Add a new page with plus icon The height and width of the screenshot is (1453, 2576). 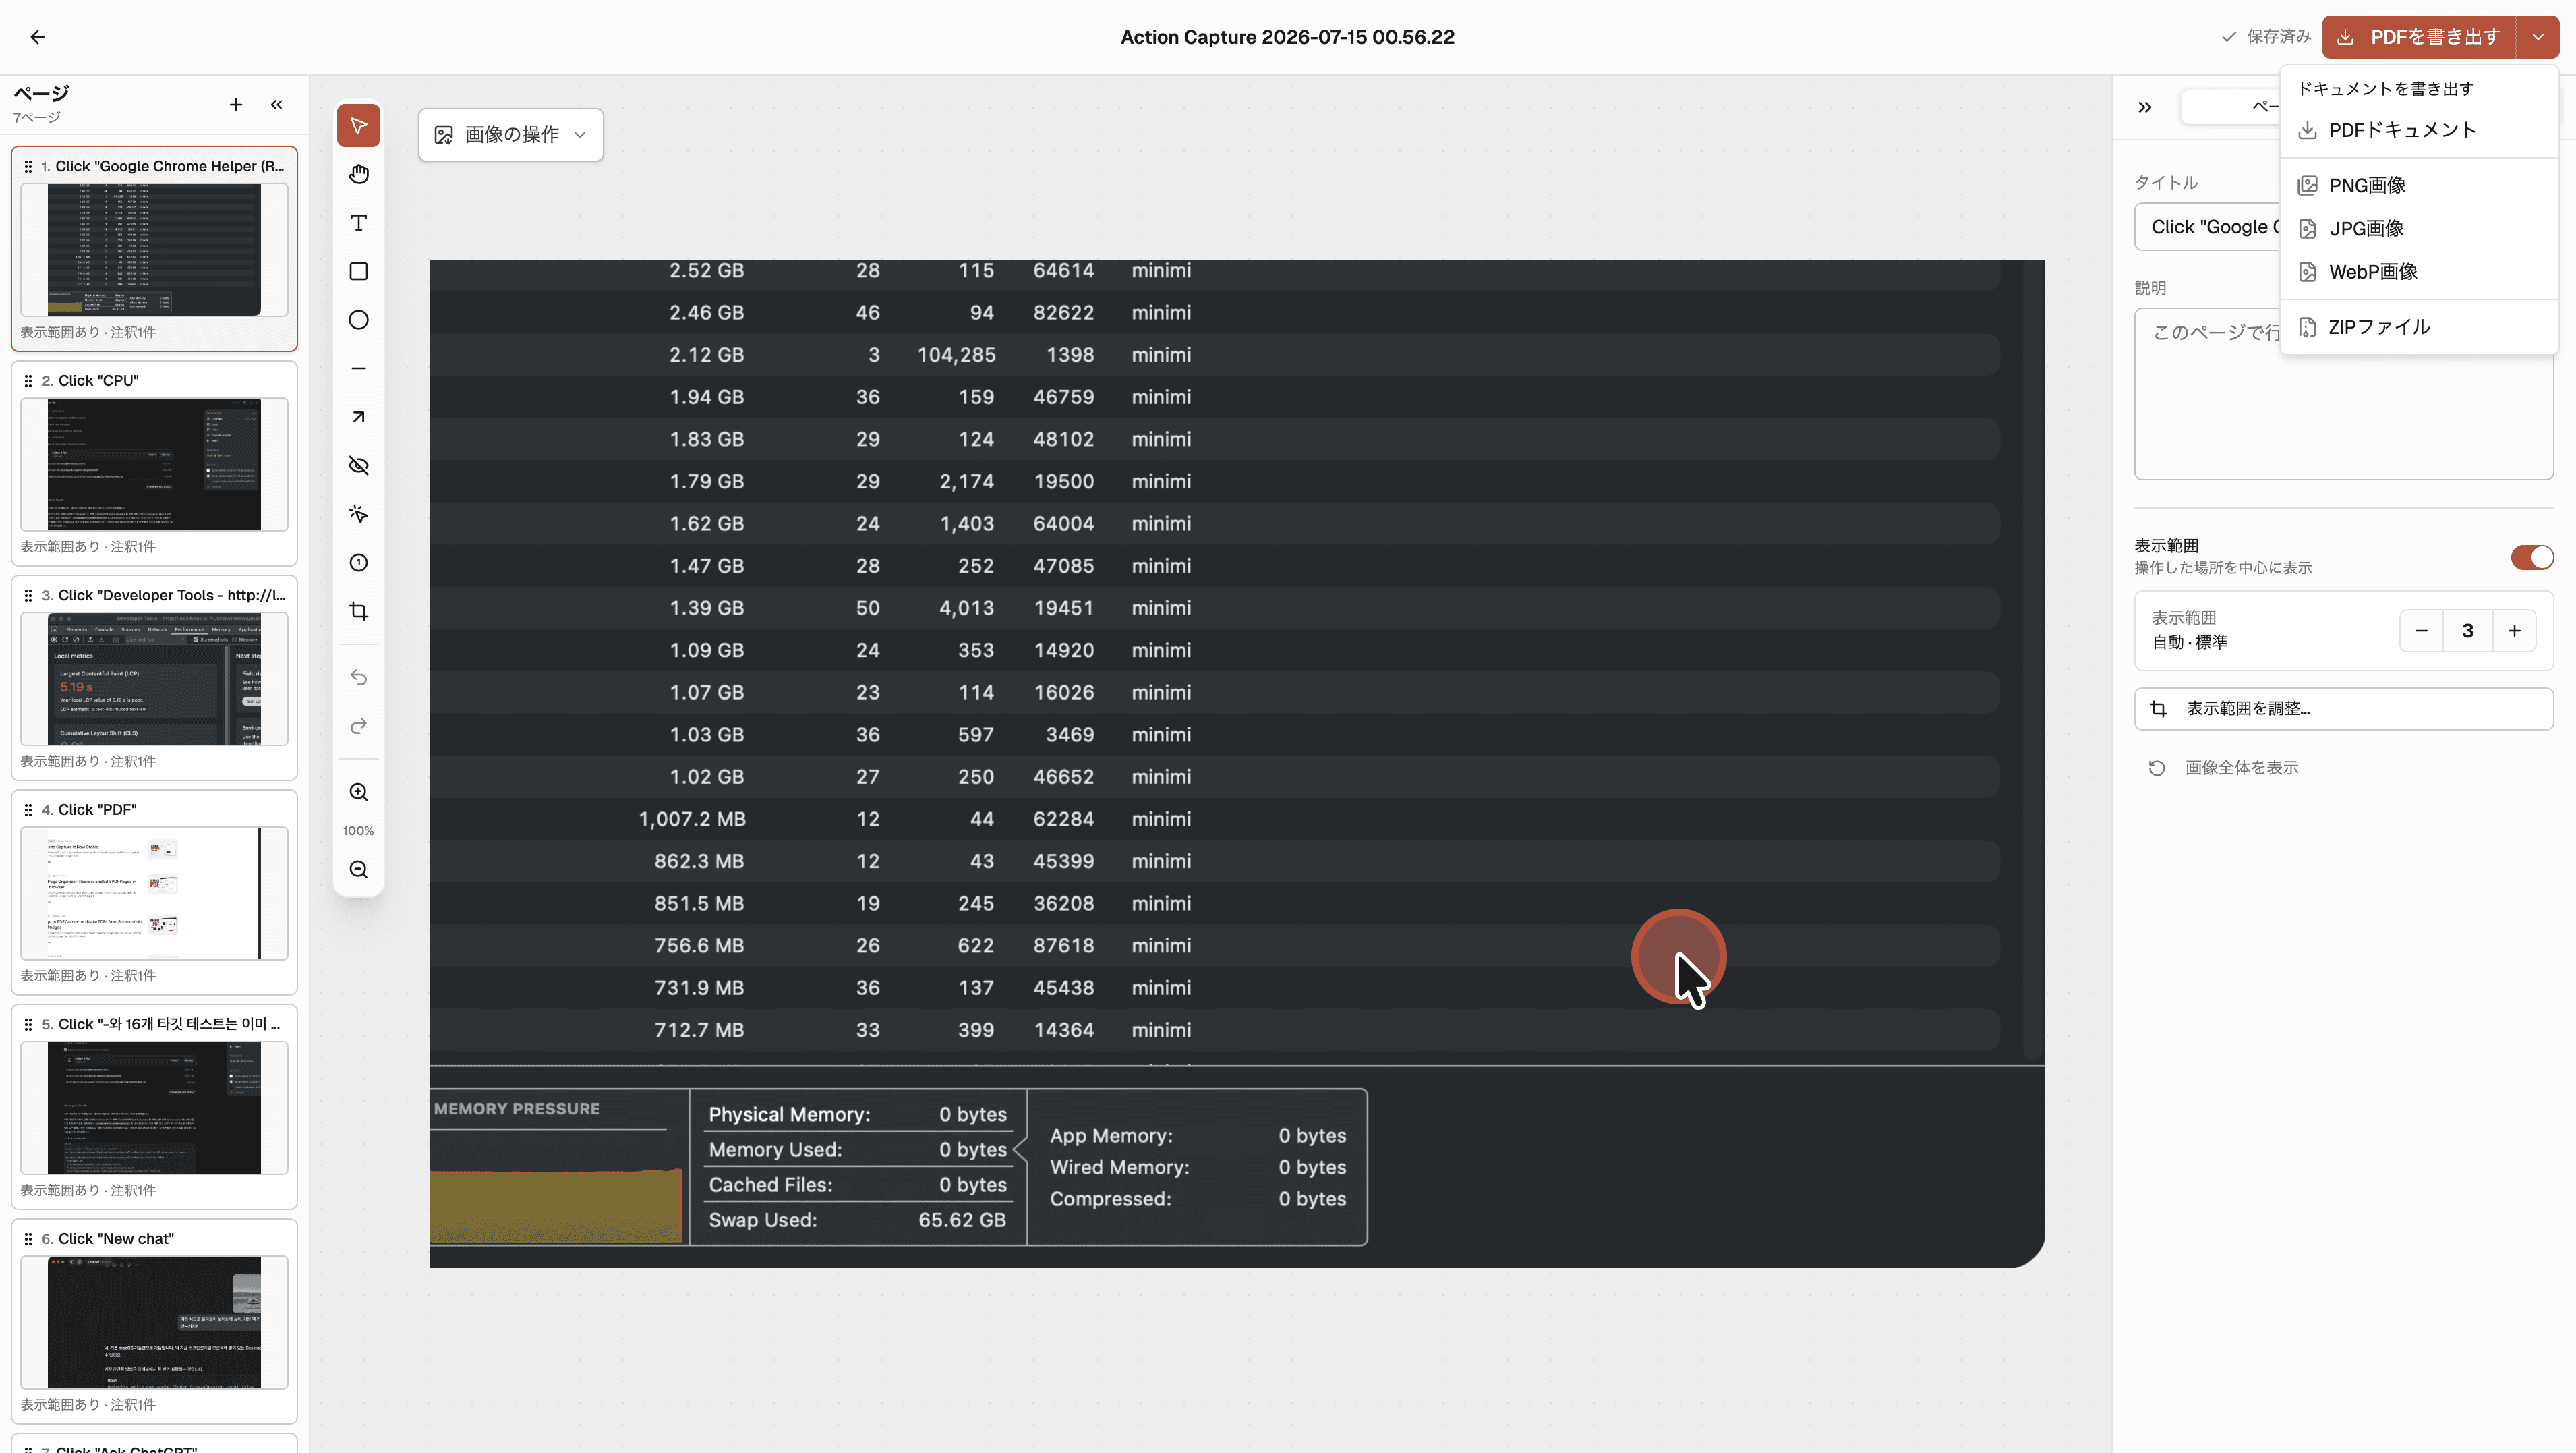(x=235, y=104)
